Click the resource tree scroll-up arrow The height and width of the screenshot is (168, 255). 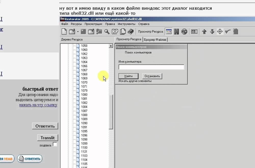coord(111,46)
